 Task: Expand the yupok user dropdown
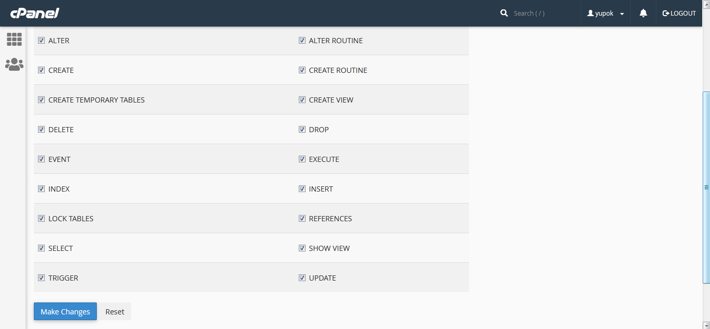[x=622, y=14]
